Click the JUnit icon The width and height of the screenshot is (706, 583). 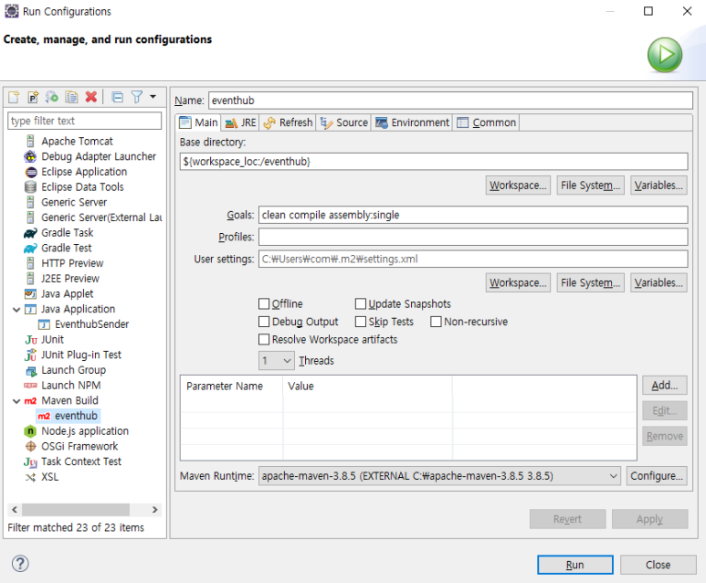31,340
